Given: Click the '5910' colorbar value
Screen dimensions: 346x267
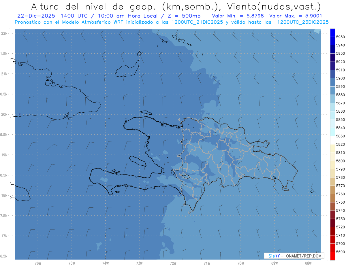Looking at the screenshot, I should tap(341, 70).
